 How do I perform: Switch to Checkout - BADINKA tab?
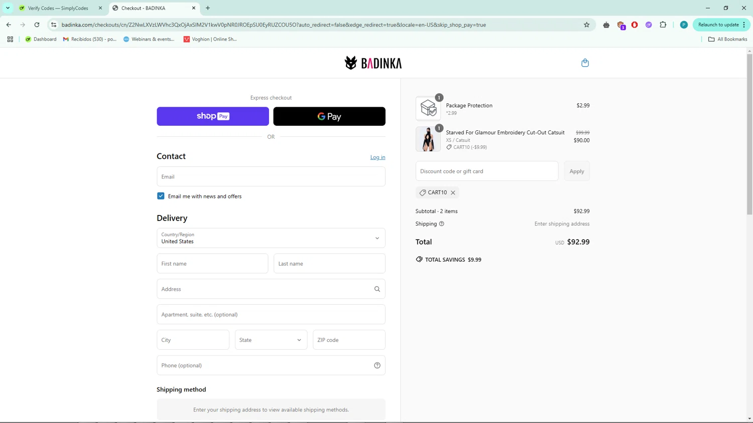[154, 8]
